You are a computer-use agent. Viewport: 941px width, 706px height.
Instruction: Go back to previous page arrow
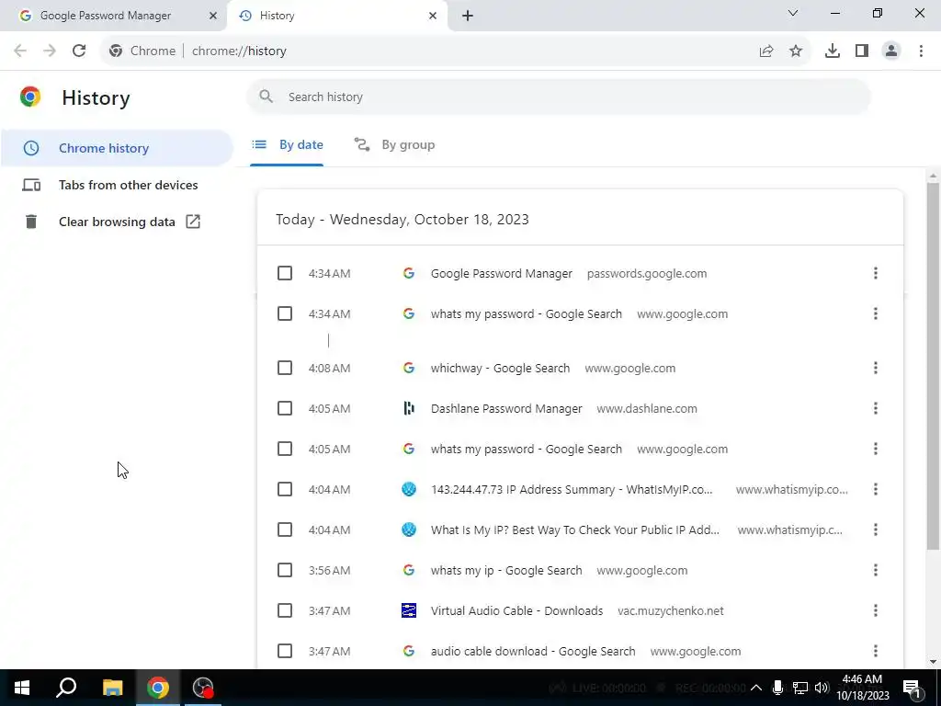click(20, 51)
